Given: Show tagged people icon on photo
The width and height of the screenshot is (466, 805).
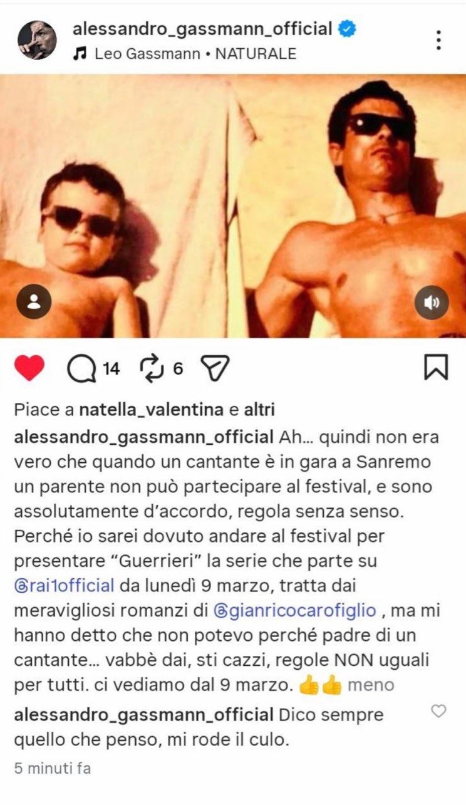Looking at the screenshot, I should [34, 301].
